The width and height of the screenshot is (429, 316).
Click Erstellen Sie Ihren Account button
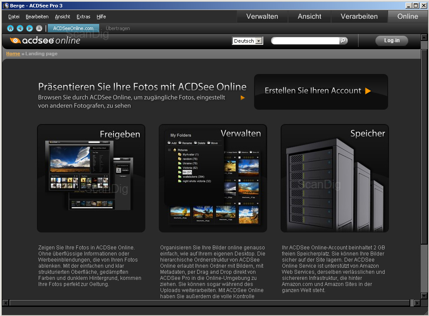tap(321, 92)
